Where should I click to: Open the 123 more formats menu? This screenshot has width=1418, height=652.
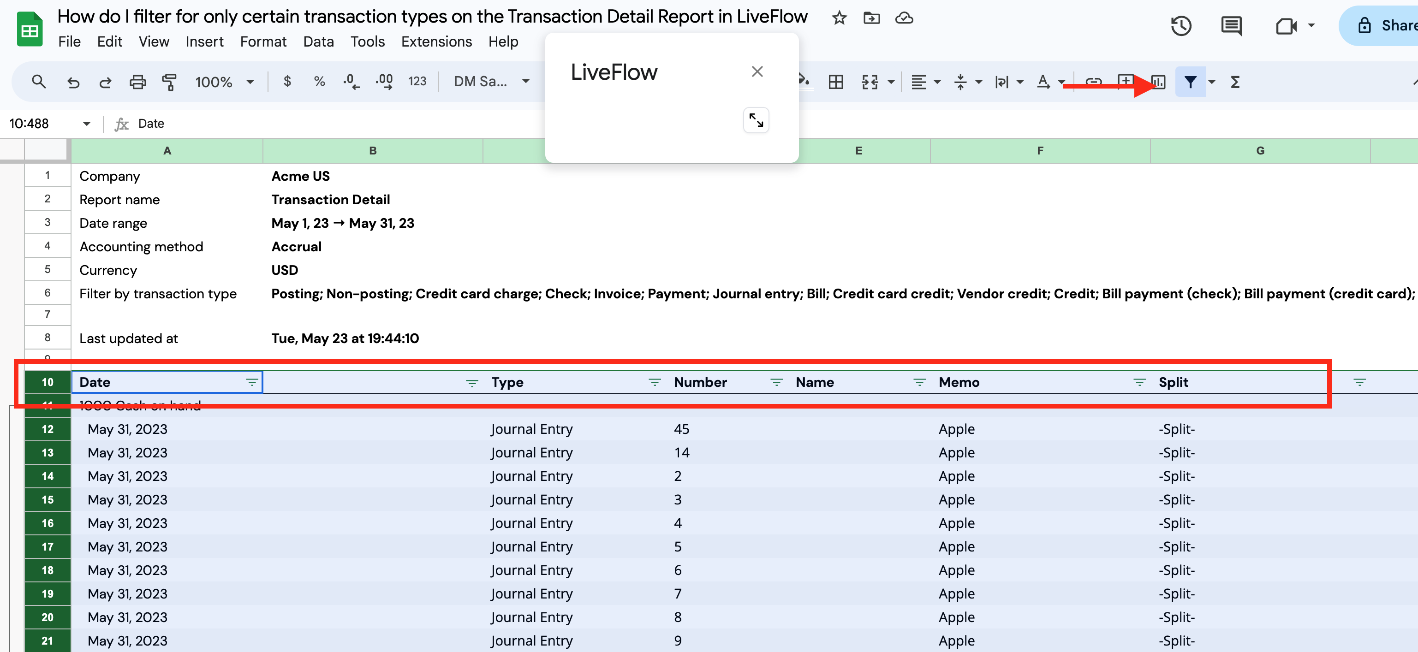coord(417,82)
